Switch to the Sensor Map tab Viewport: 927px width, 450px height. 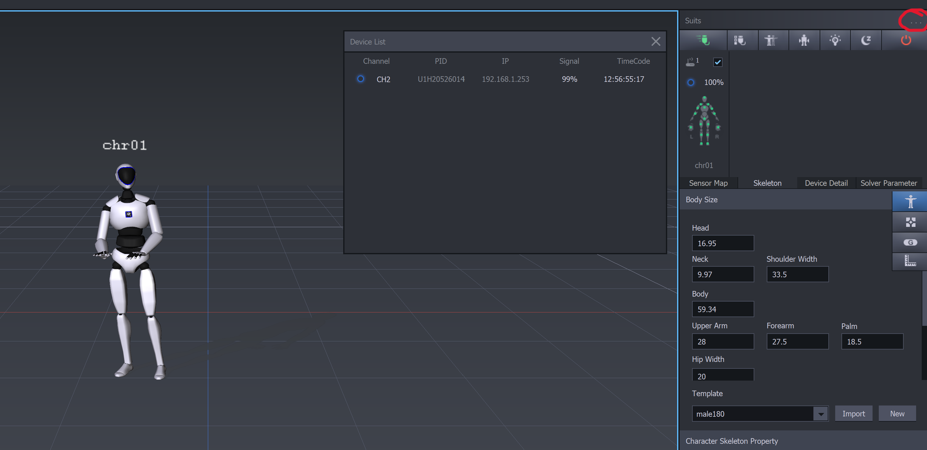tap(708, 183)
